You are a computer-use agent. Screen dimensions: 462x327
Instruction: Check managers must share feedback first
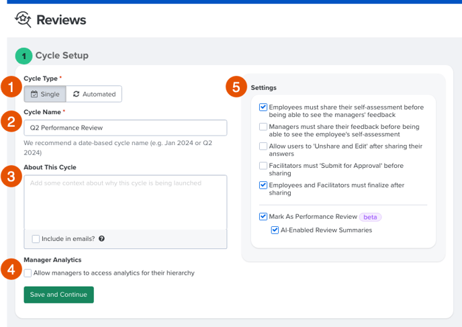[263, 127]
